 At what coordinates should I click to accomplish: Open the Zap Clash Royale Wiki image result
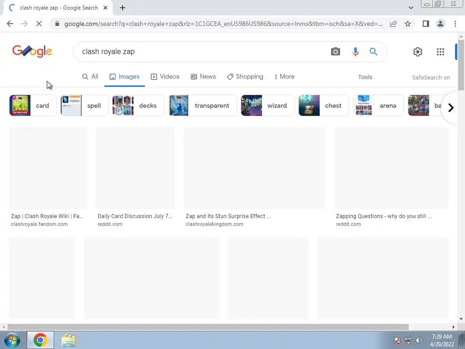(x=48, y=168)
